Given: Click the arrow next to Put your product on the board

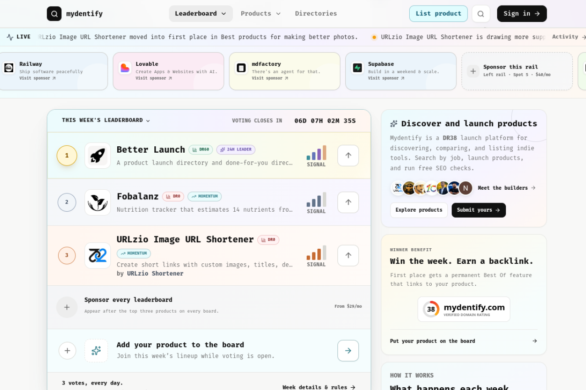Looking at the screenshot, I should 535,341.
